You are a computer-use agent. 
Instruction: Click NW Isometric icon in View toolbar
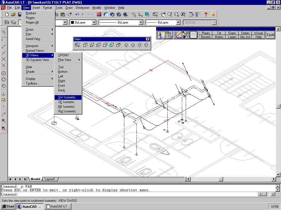click(x=146, y=45)
